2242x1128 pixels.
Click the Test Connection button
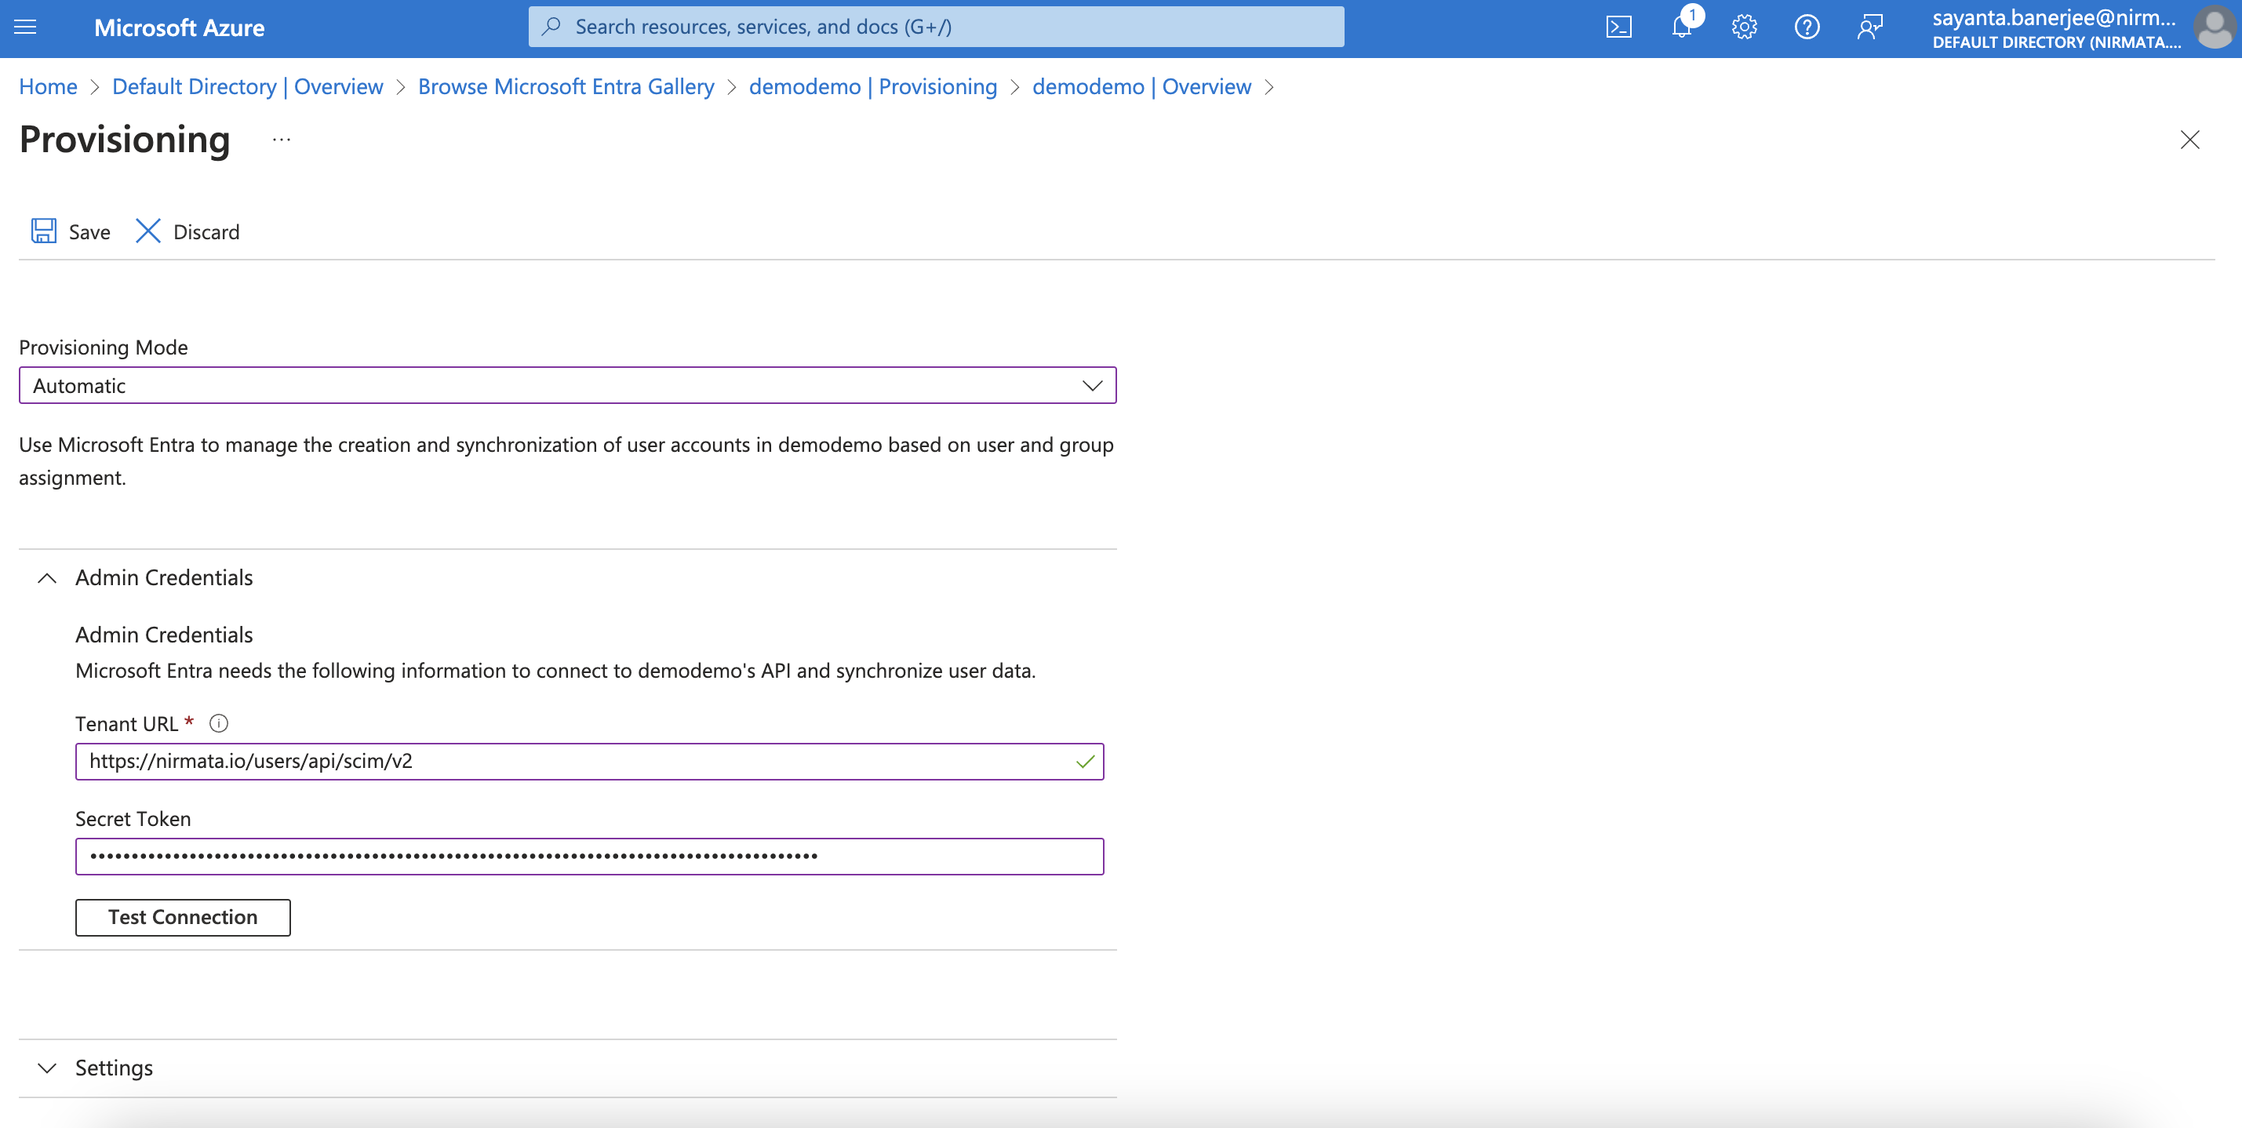click(x=183, y=917)
